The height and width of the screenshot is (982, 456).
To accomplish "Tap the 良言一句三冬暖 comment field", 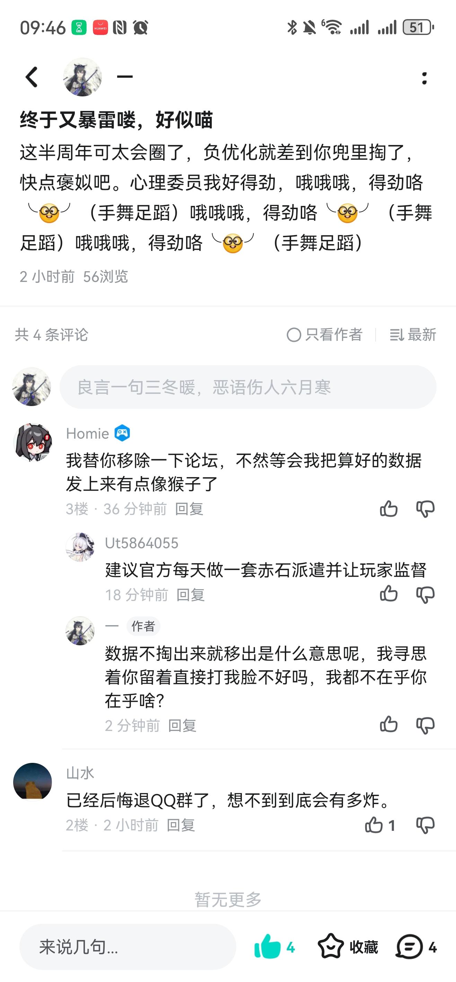I will [248, 387].
